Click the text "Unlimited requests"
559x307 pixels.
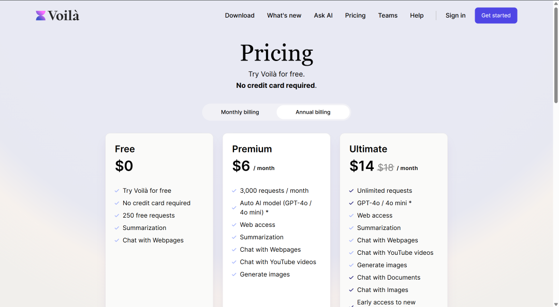(384, 191)
